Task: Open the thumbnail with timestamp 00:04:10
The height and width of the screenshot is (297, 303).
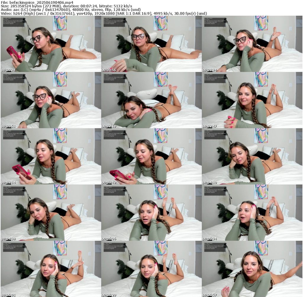Action: coord(252,156)
